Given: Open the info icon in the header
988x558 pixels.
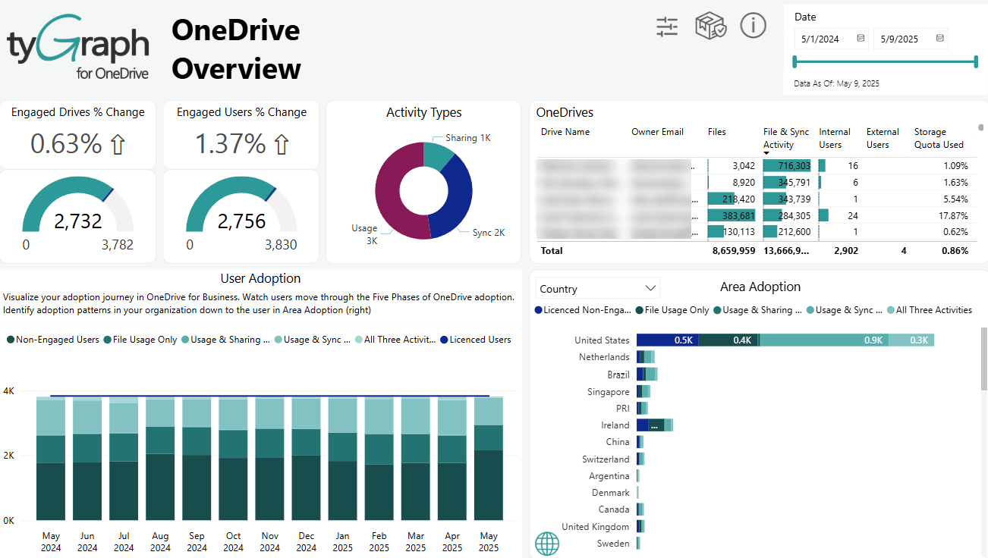Looking at the screenshot, I should 753,25.
